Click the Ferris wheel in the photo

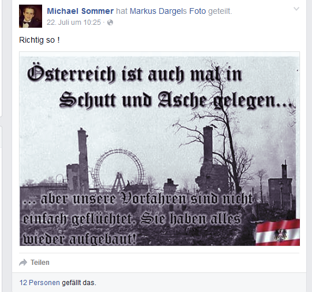click(x=119, y=171)
